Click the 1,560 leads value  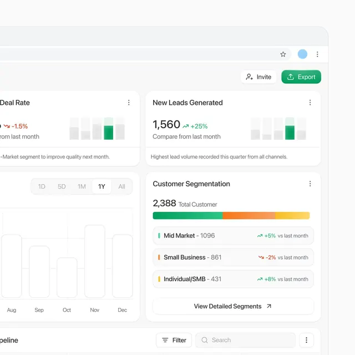(x=166, y=124)
